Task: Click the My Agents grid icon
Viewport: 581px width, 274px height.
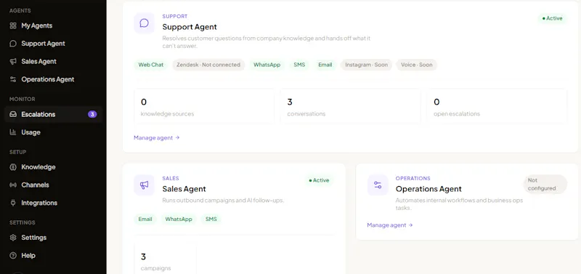Action: (13, 25)
